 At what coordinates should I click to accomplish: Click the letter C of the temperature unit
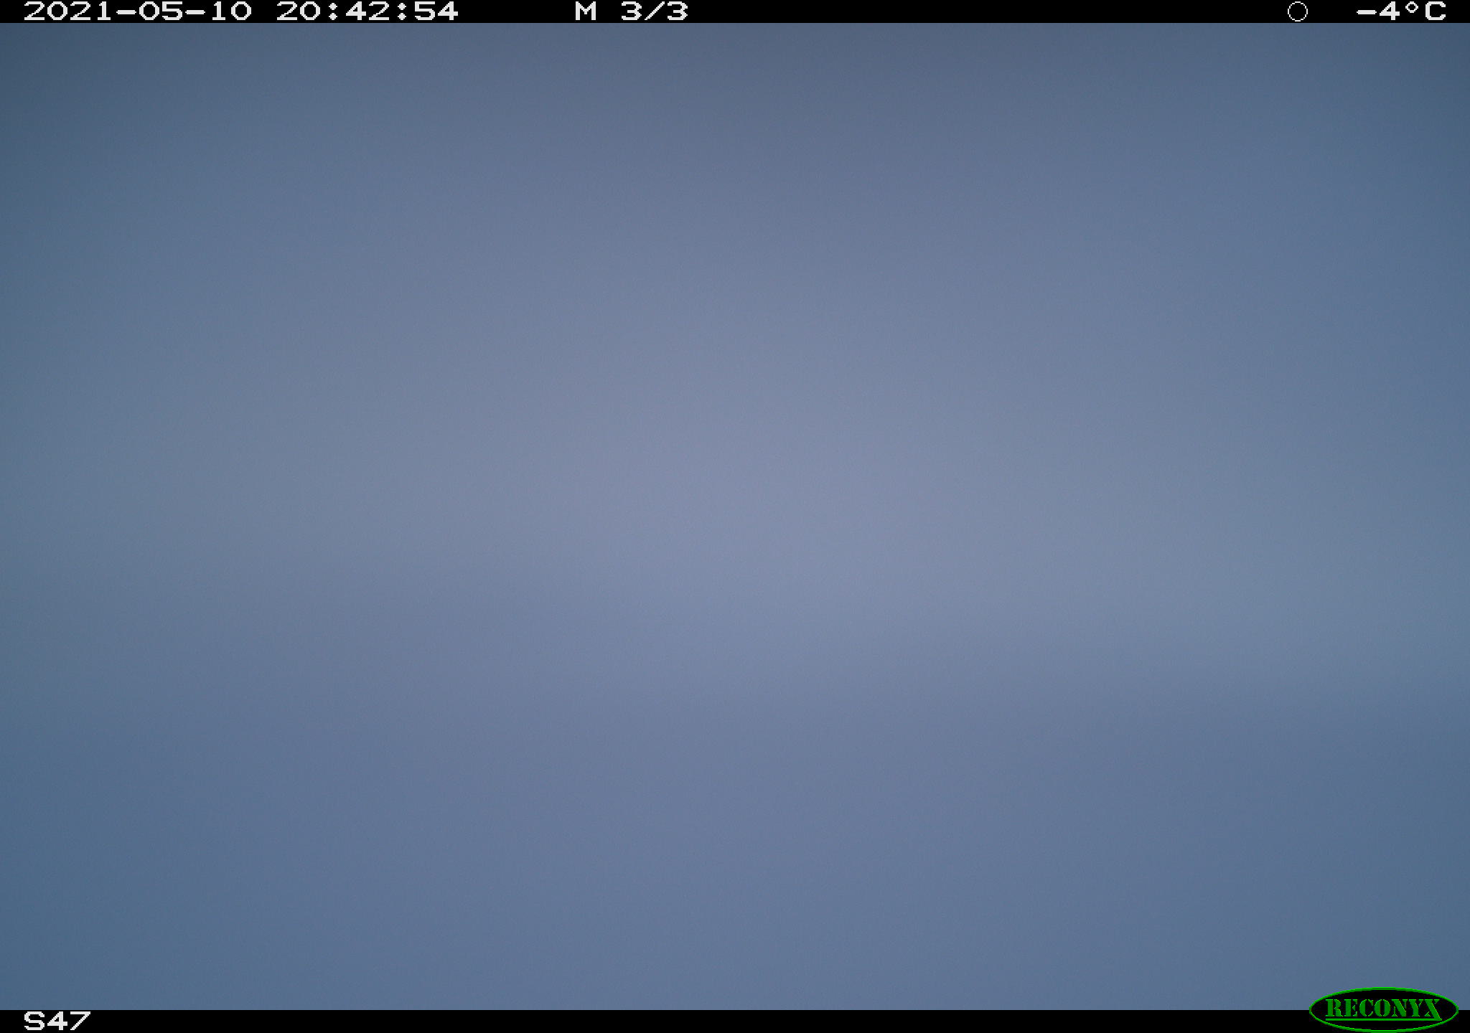[x=1435, y=11]
